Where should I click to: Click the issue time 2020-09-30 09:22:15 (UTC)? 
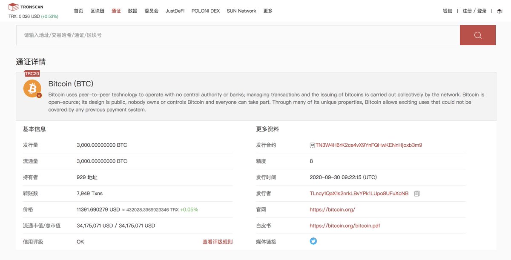coord(343,177)
